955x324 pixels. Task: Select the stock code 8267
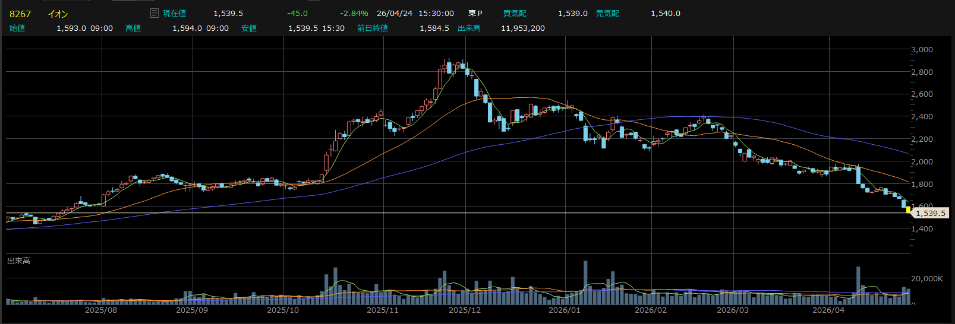pyautogui.click(x=20, y=14)
